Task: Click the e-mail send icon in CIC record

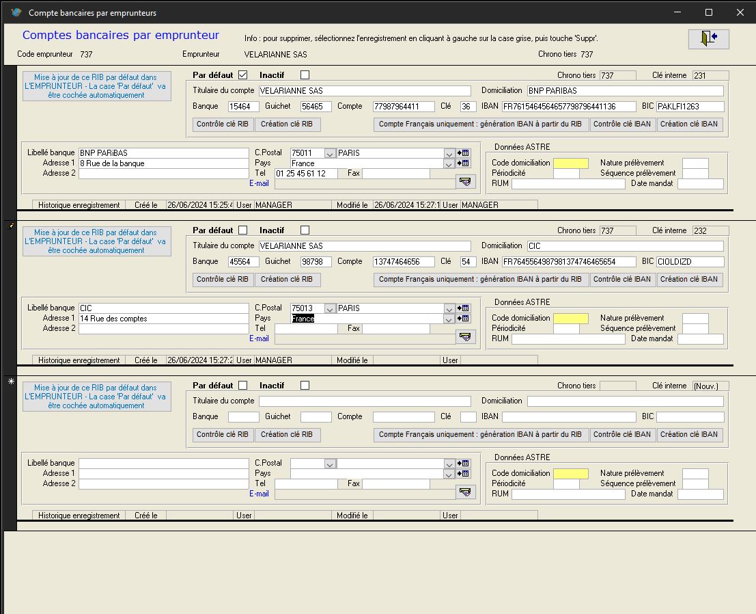Action: tap(465, 336)
